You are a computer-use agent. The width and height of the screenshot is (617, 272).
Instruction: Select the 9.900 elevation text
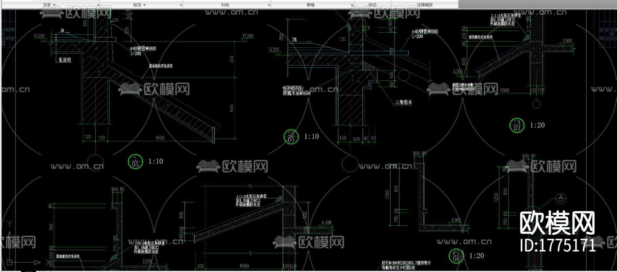(456, 220)
